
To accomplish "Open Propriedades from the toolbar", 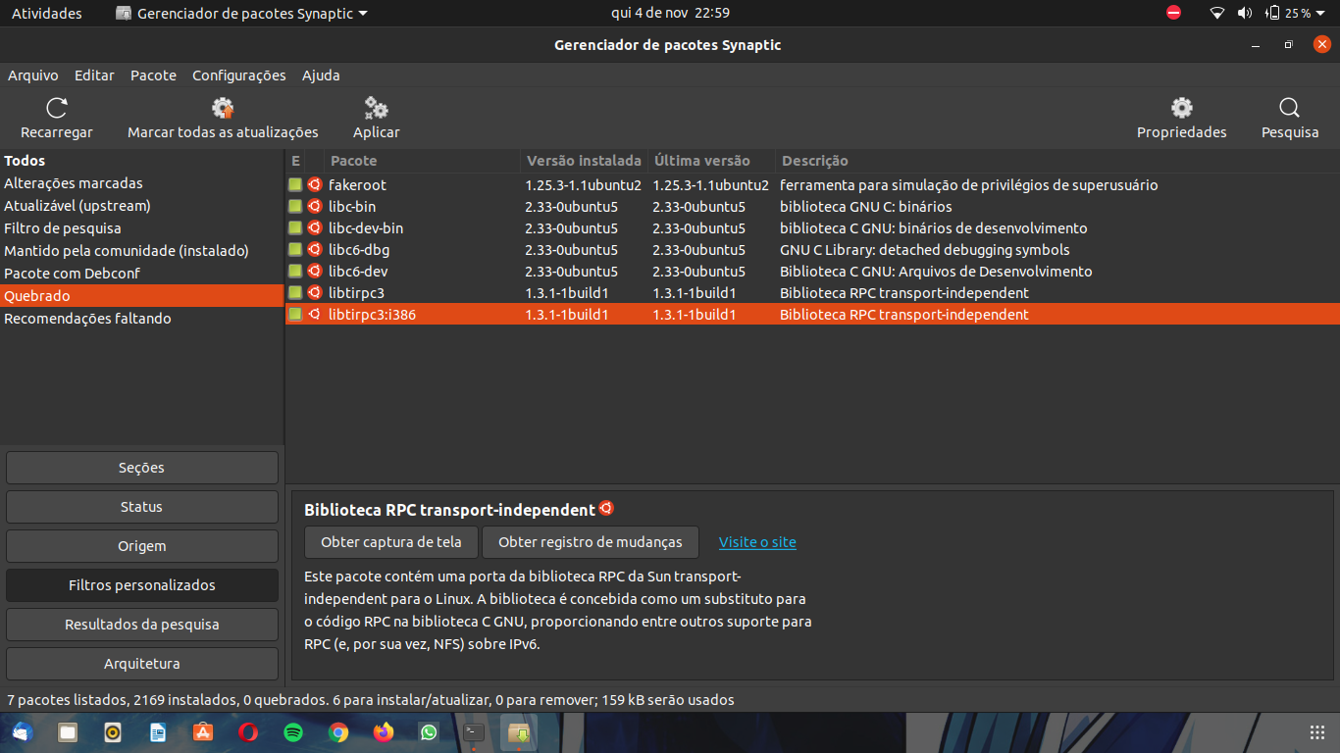I will point(1181,109).
